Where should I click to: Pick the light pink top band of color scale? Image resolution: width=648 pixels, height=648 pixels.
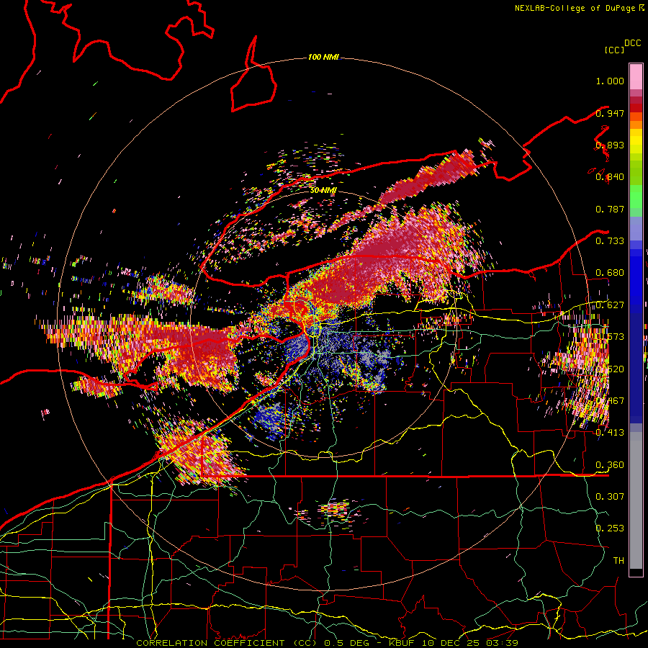click(636, 76)
